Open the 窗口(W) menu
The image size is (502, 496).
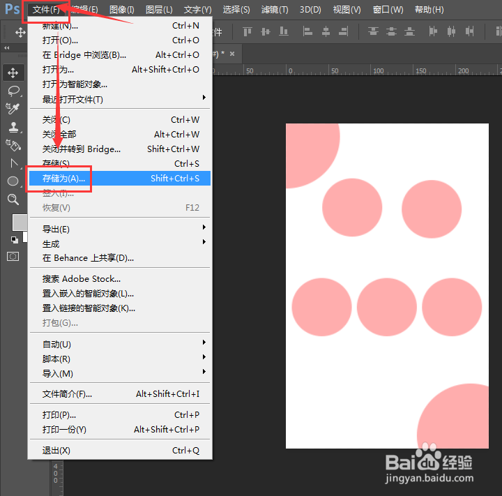click(x=388, y=10)
